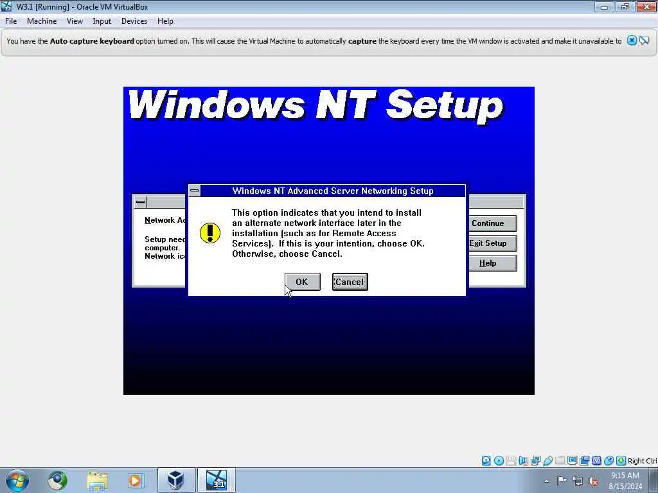Click the mouse integration status icon
The height and width of the screenshot is (493, 658).
609,461
